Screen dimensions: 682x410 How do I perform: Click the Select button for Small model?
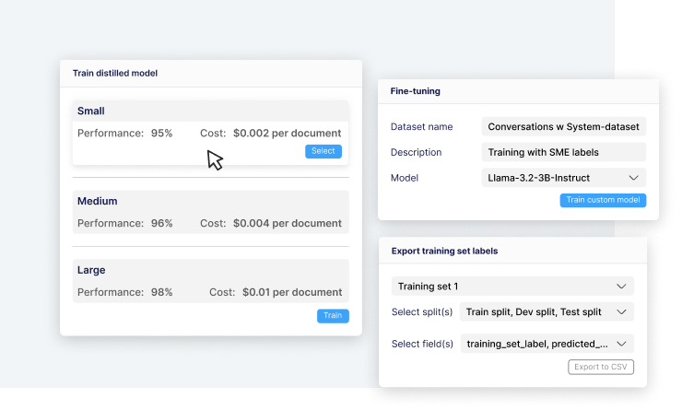(323, 151)
